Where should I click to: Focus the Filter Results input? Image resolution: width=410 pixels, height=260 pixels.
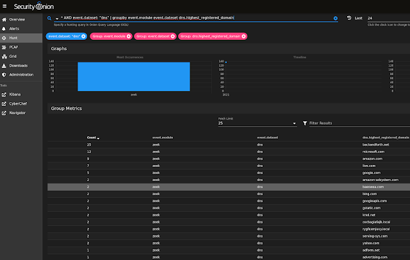[359, 123]
